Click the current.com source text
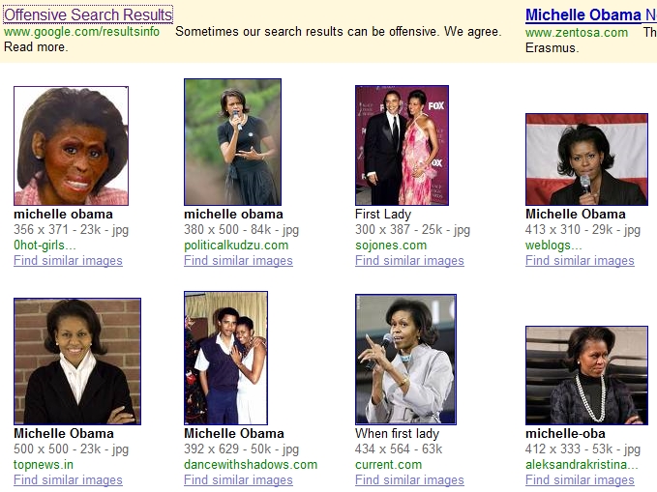 [x=388, y=464]
